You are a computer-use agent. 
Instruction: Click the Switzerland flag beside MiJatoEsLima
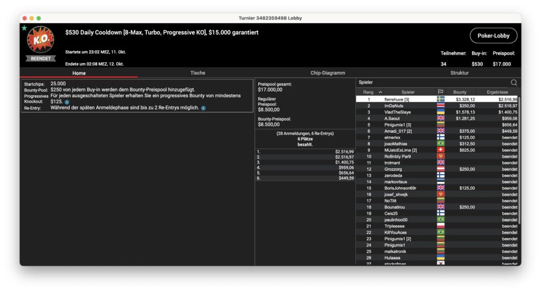[x=441, y=150]
